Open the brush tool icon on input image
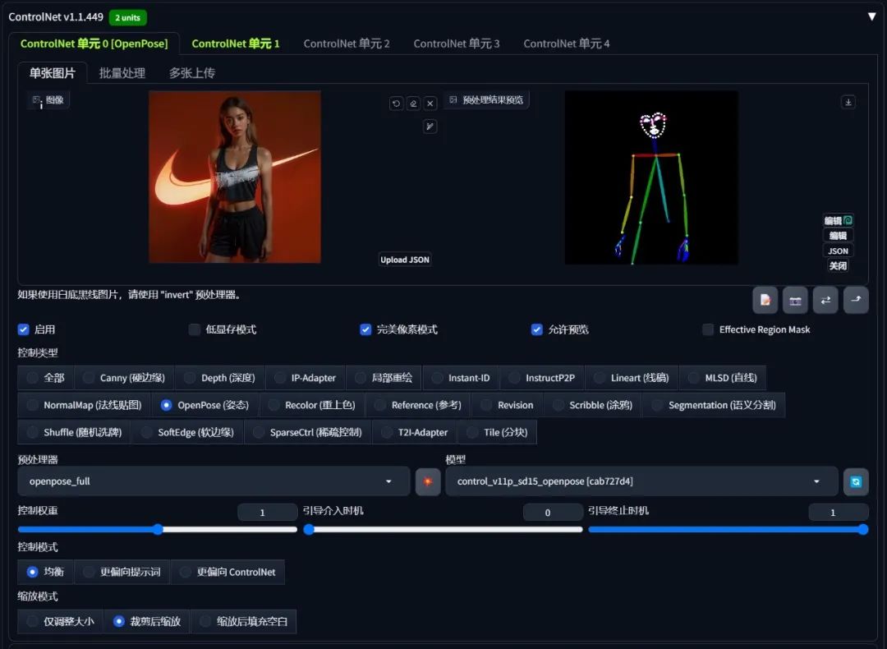Screen dimensions: 887x649 pos(430,127)
